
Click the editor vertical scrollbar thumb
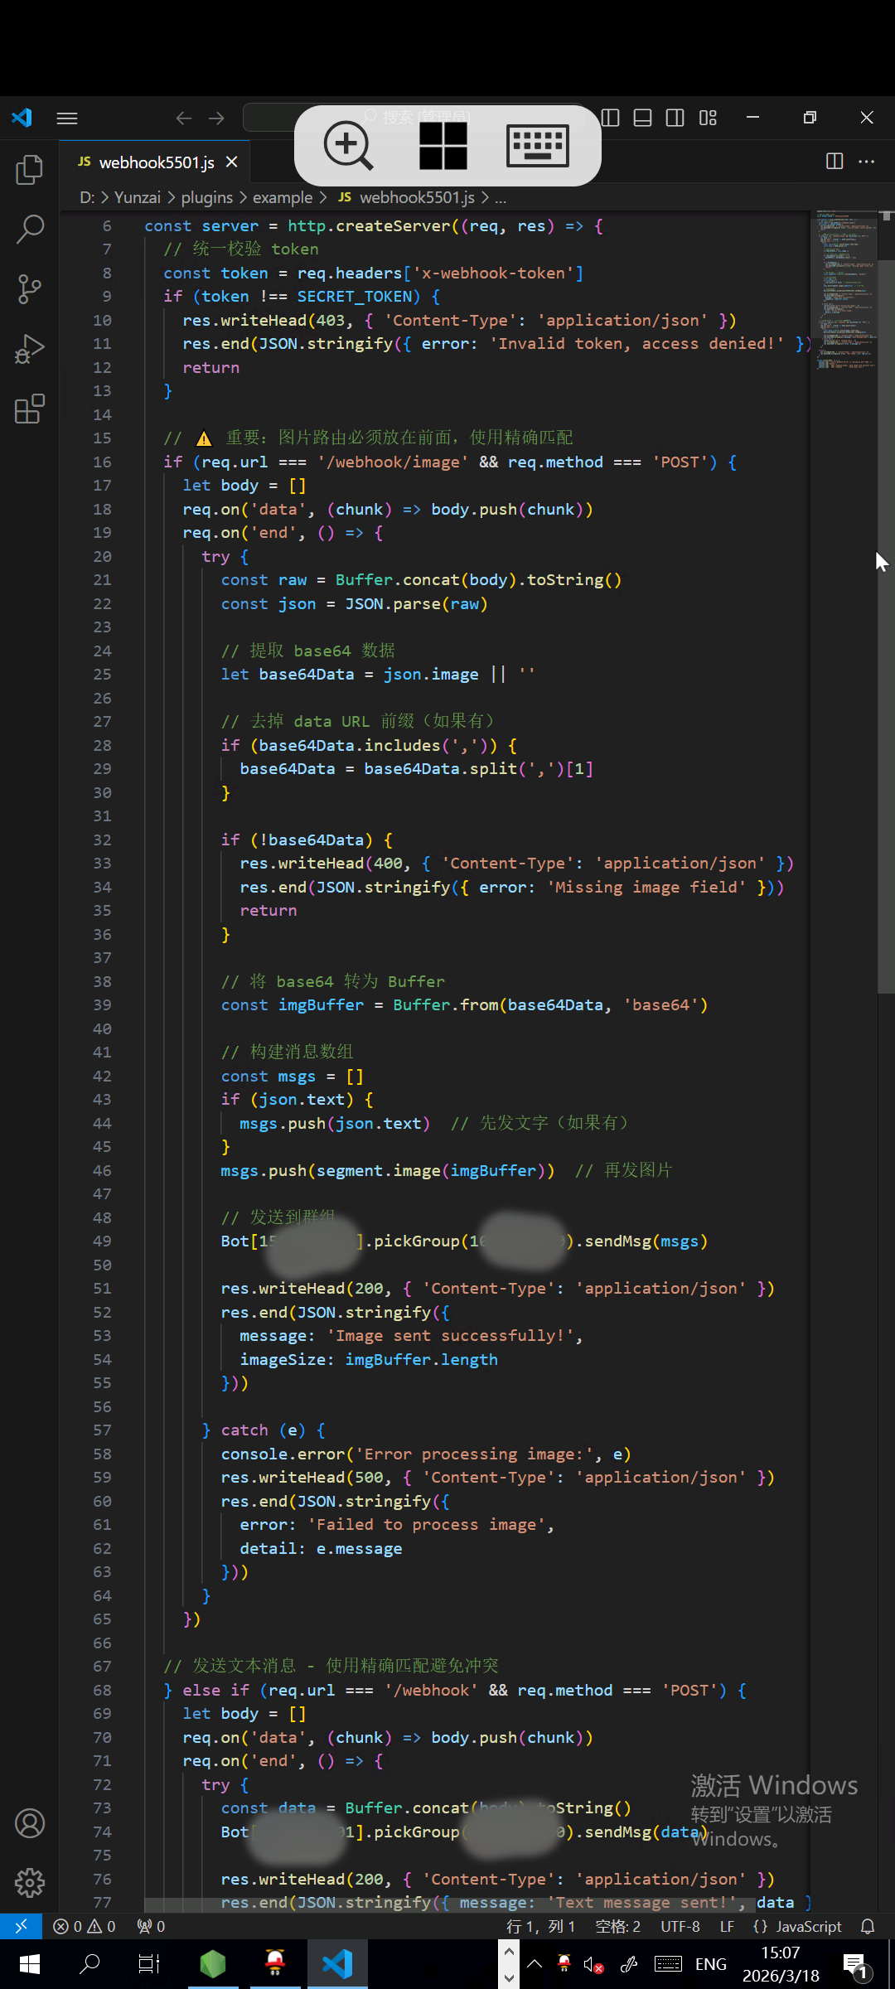pos(886,622)
